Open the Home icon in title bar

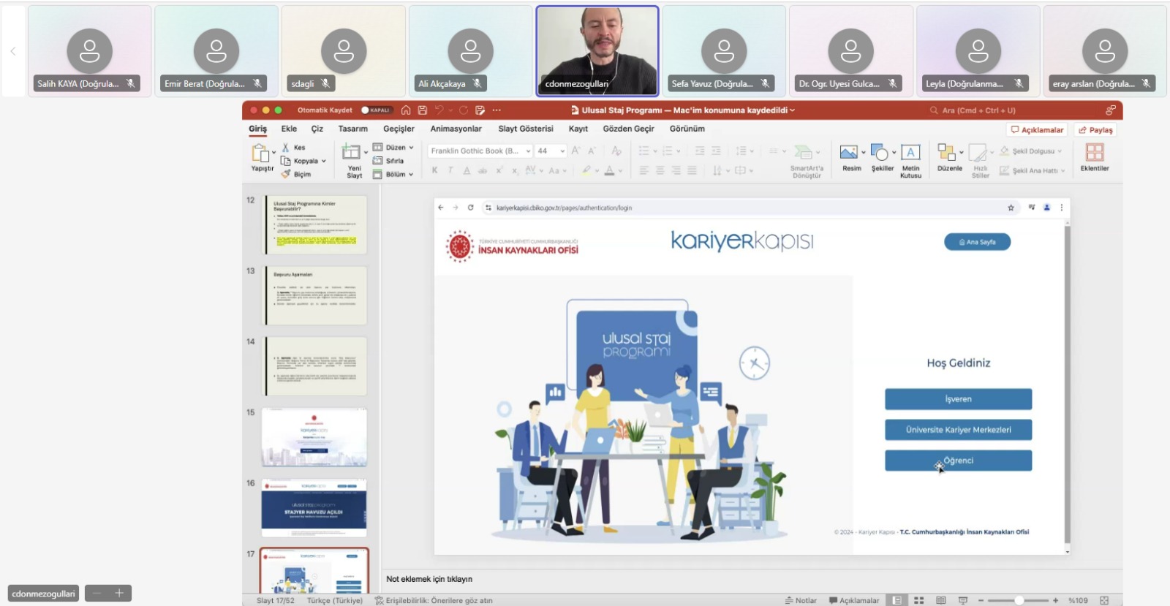point(406,110)
